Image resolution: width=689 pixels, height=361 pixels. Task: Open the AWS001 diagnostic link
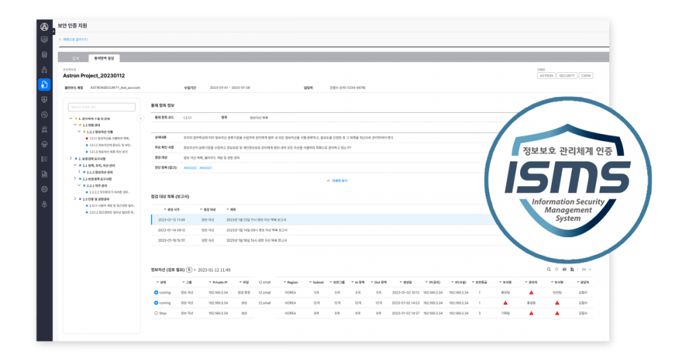coord(205,168)
